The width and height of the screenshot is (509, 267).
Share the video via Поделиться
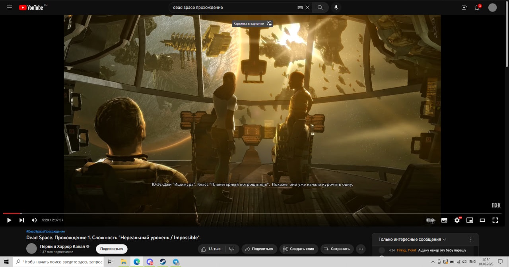click(259, 249)
